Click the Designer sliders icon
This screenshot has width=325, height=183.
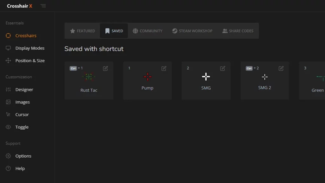(x=8, y=89)
